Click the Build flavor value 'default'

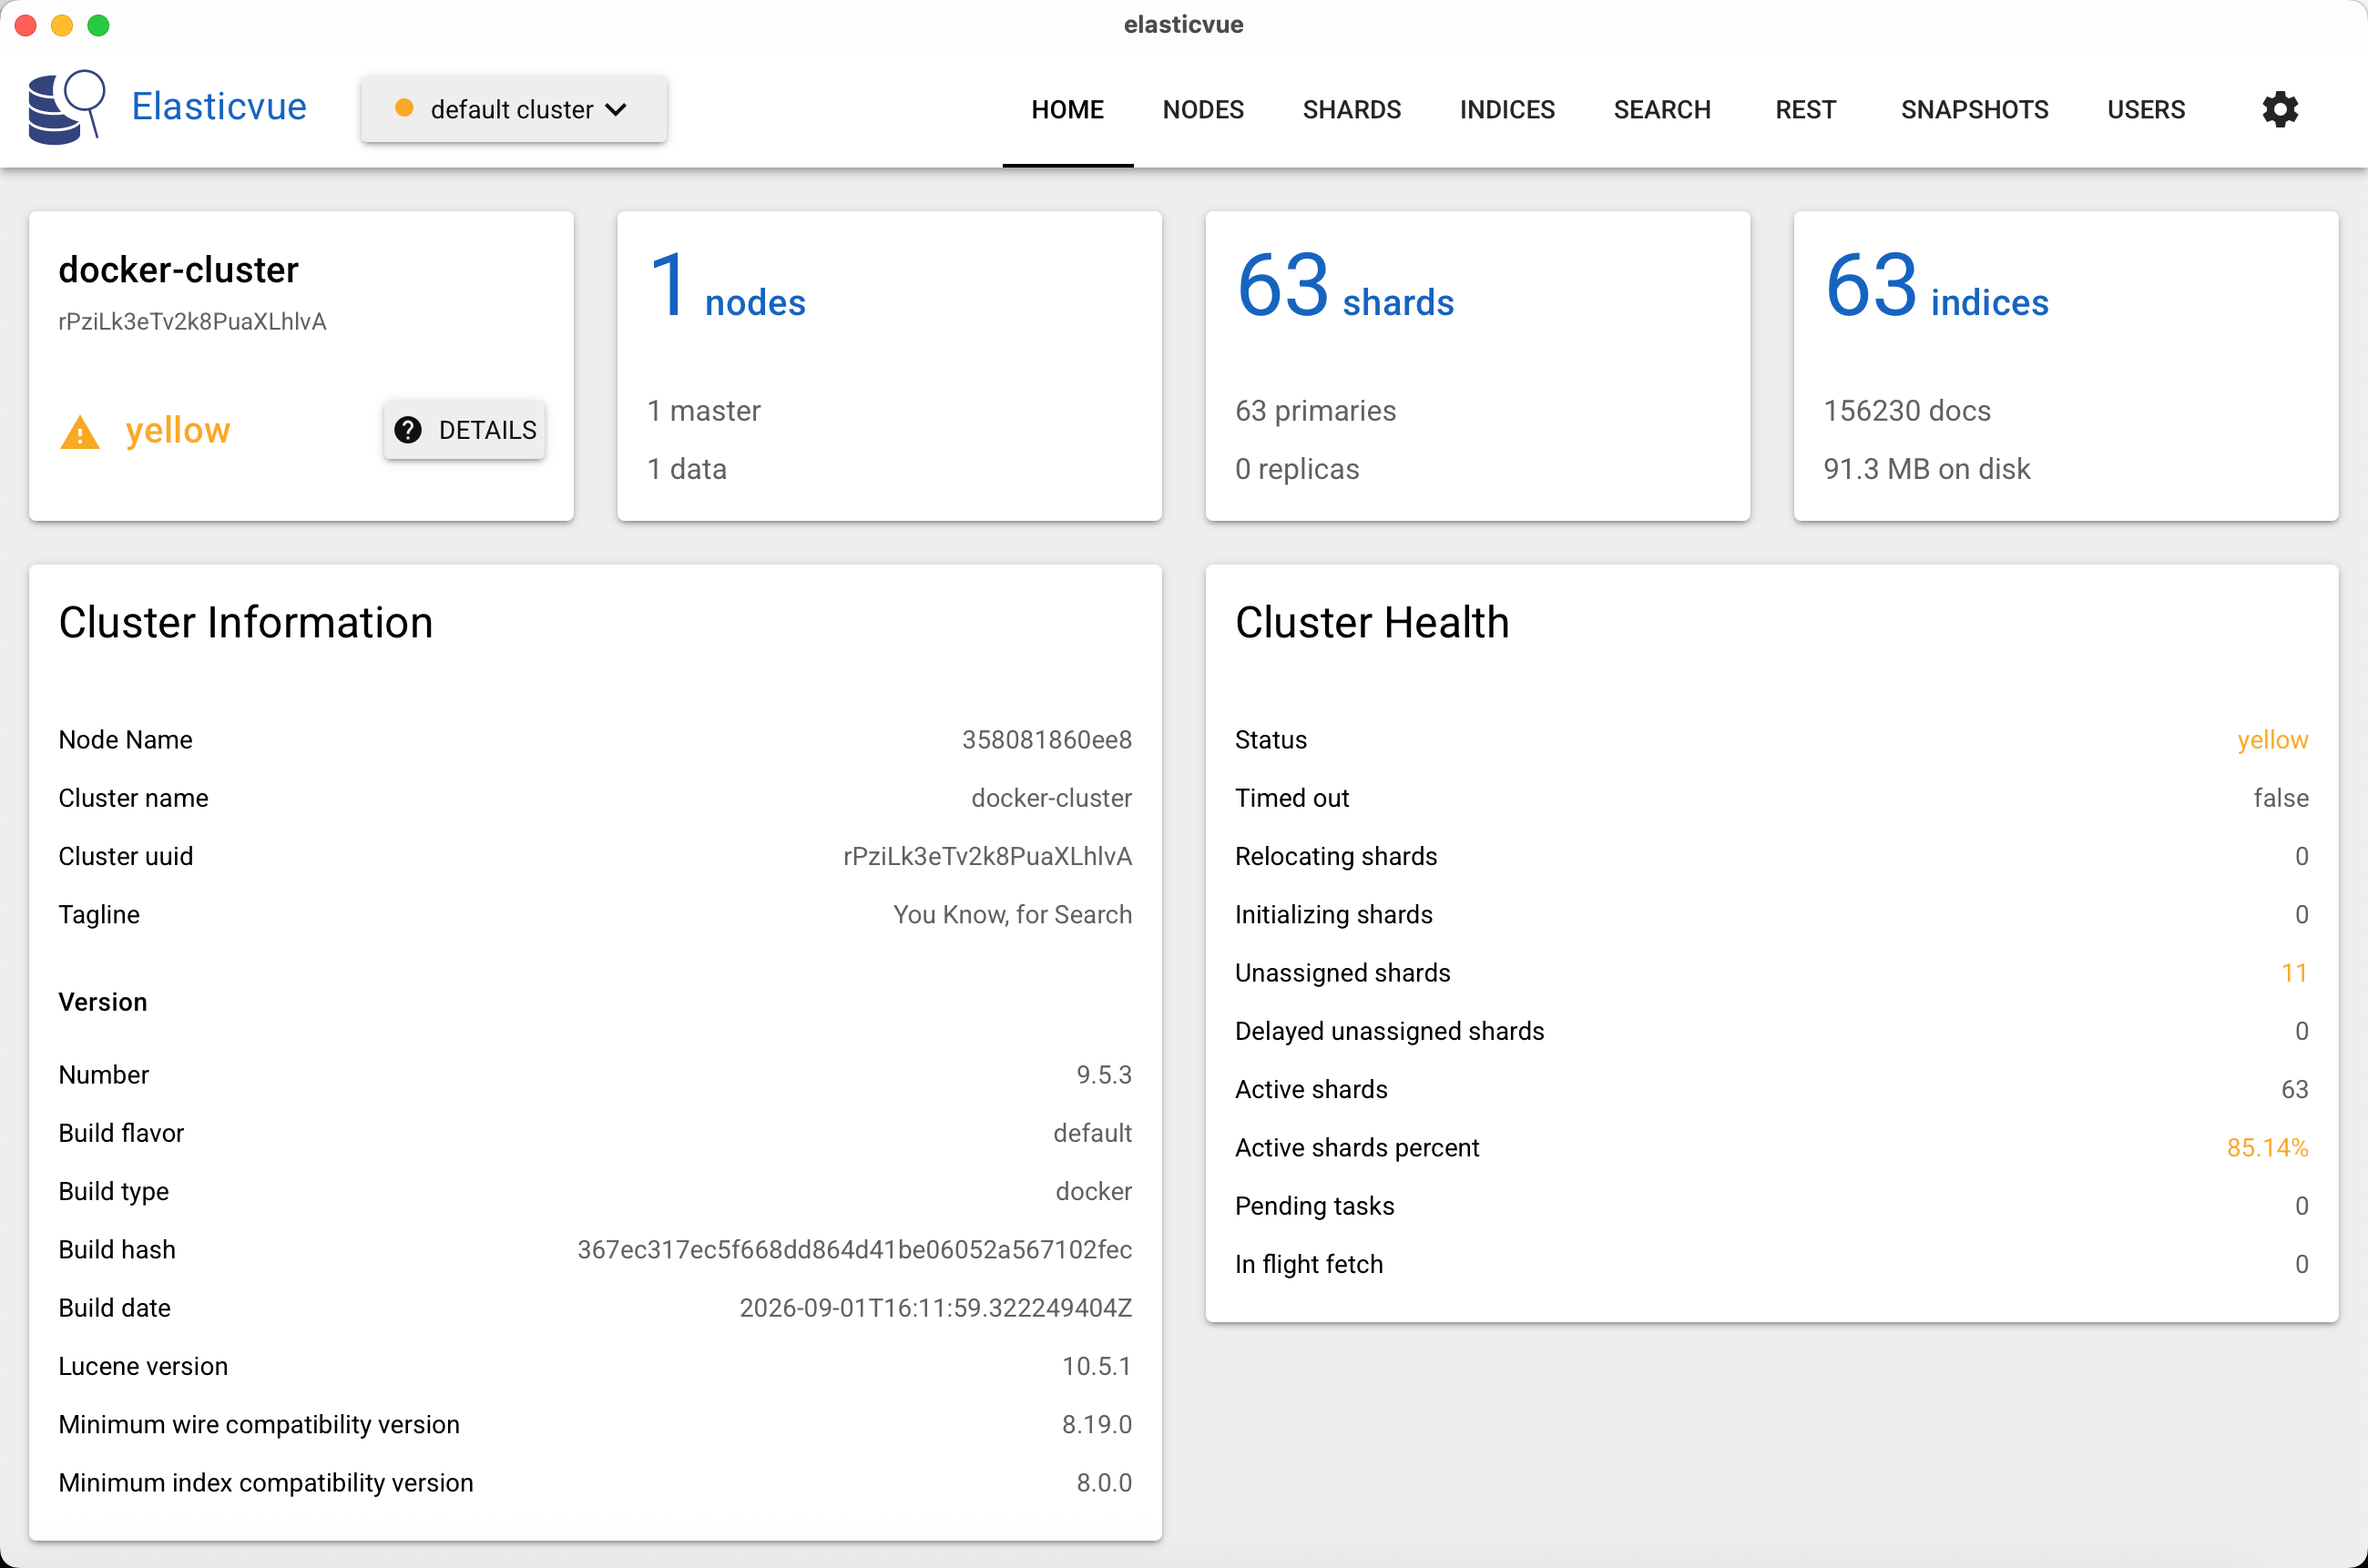(1093, 1133)
